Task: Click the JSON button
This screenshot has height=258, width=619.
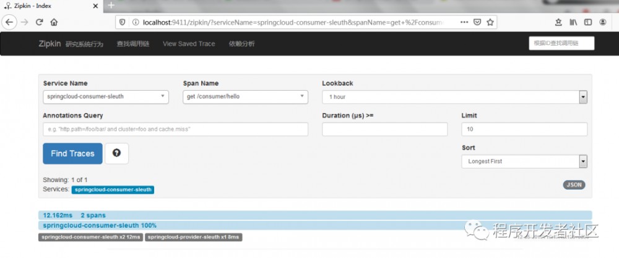Action: 574,185
